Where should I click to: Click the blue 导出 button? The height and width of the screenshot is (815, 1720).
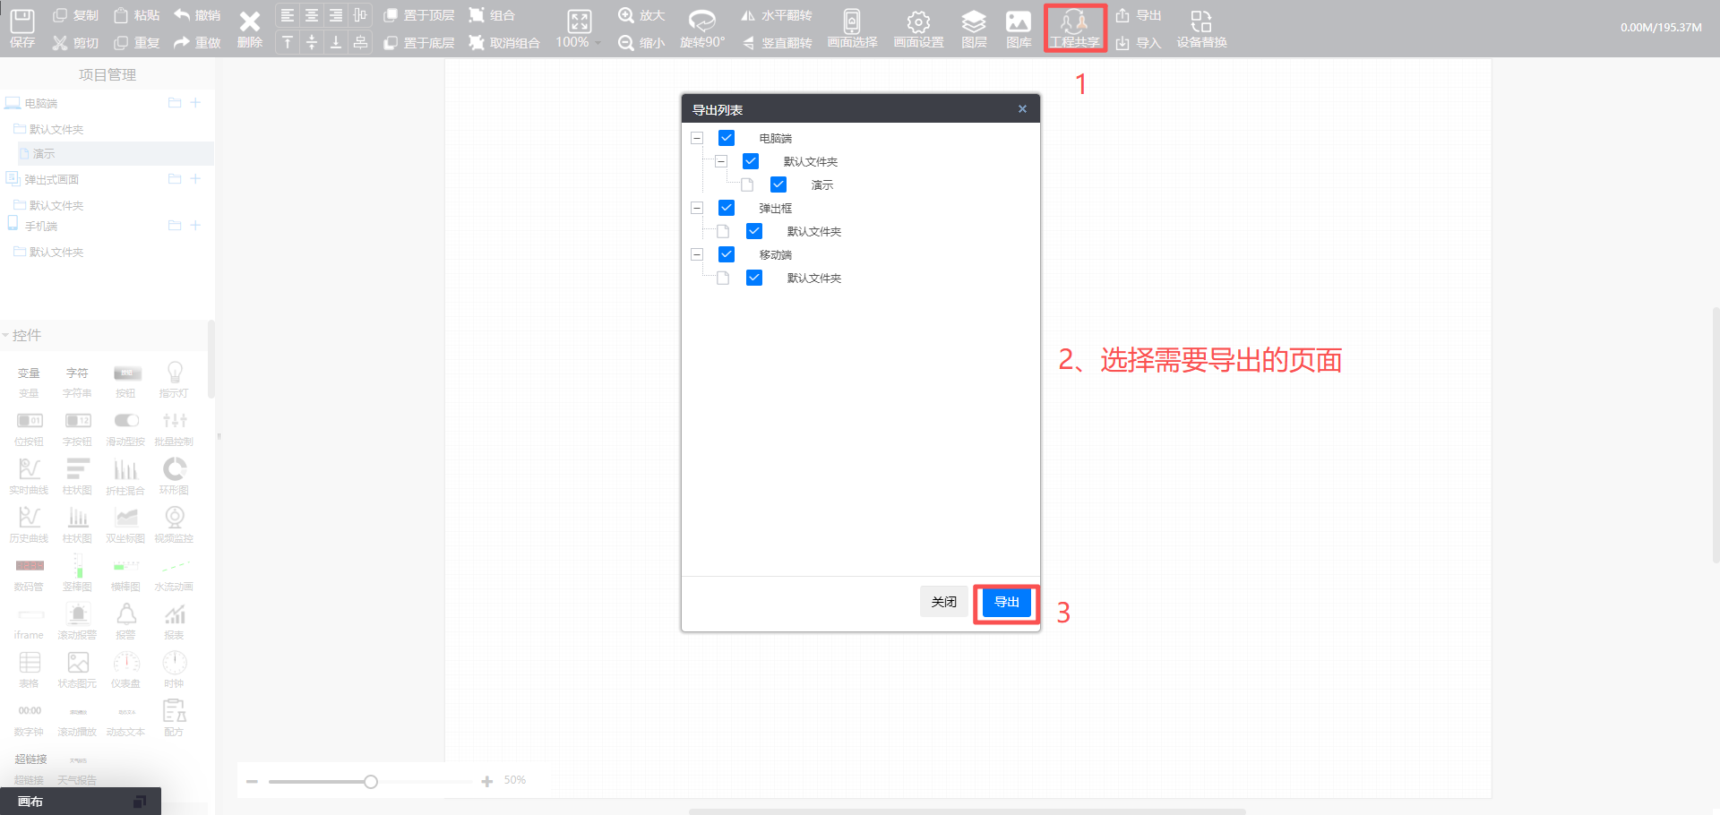tap(1006, 602)
